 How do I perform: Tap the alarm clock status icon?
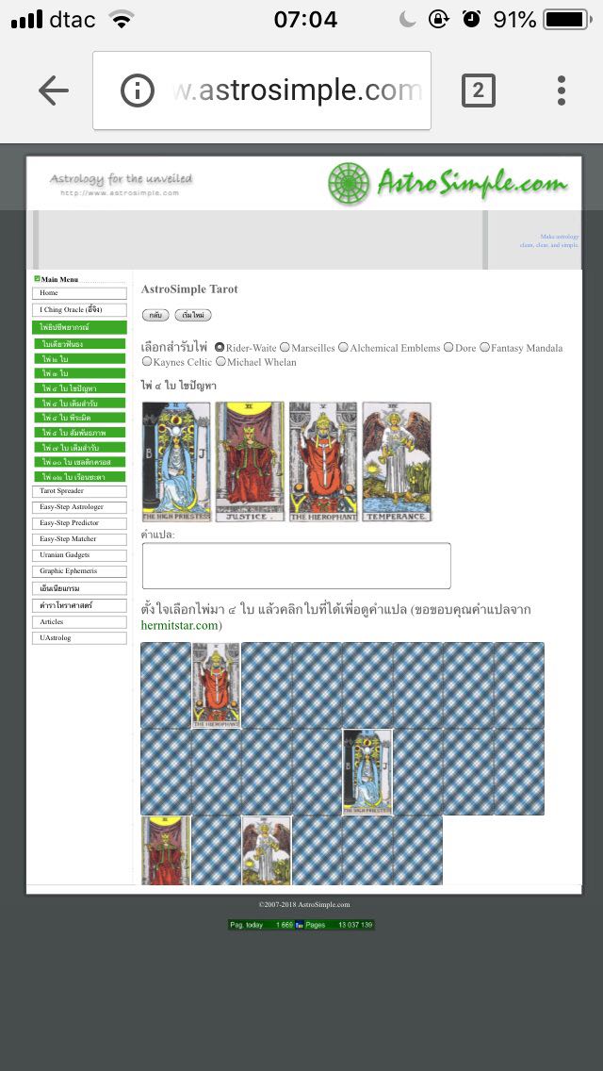(471, 19)
